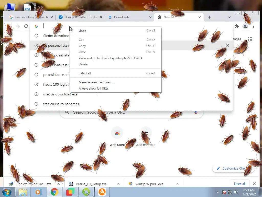Select the mac os download exe suggestion
This screenshot has height=197, width=262.
click(x=132, y=94)
